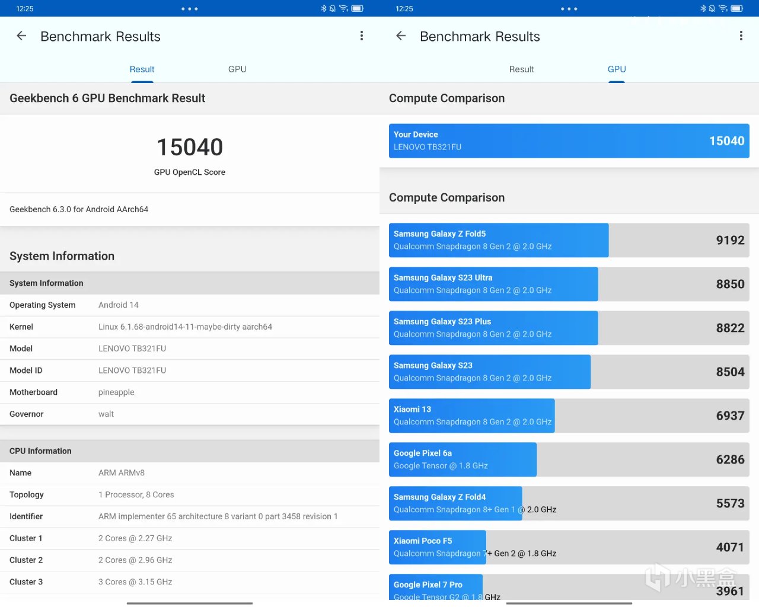Open three-dot overflow menu in right pane

coord(741,36)
